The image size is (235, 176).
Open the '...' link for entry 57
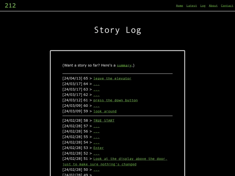point(96,126)
